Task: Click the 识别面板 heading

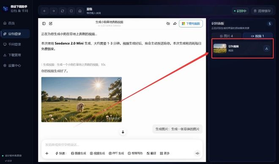Action: coord(218,24)
